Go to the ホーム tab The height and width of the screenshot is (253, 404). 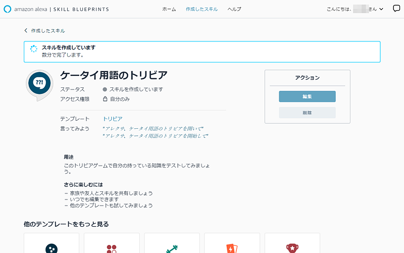169,9
